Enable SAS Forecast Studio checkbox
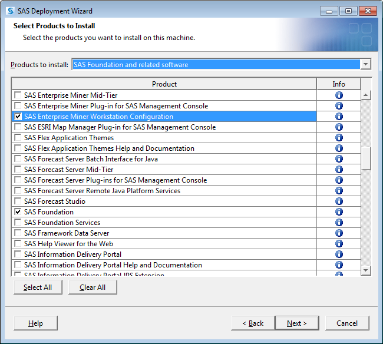This screenshot has width=383, height=344. (x=18, y=201)
